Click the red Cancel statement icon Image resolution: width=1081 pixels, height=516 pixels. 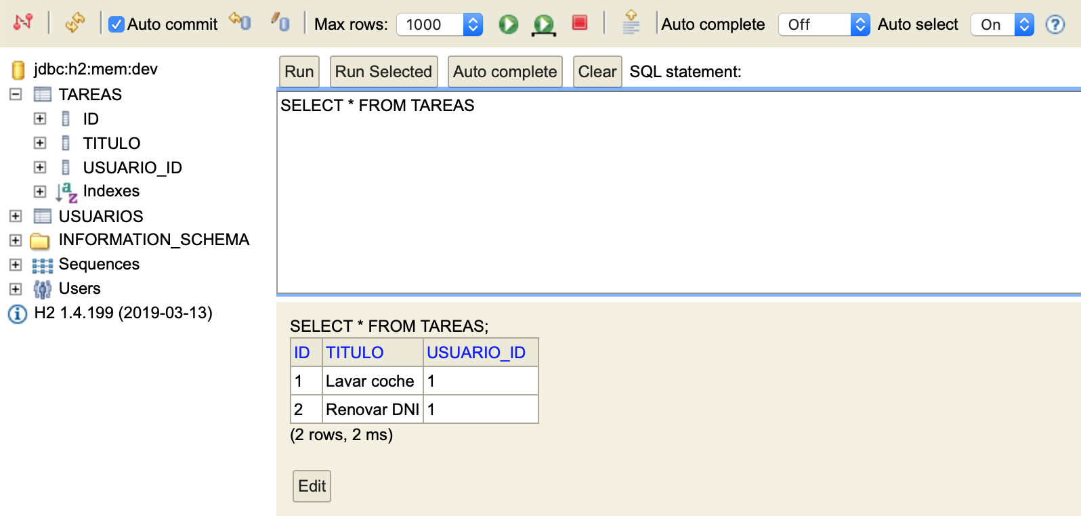580,23
